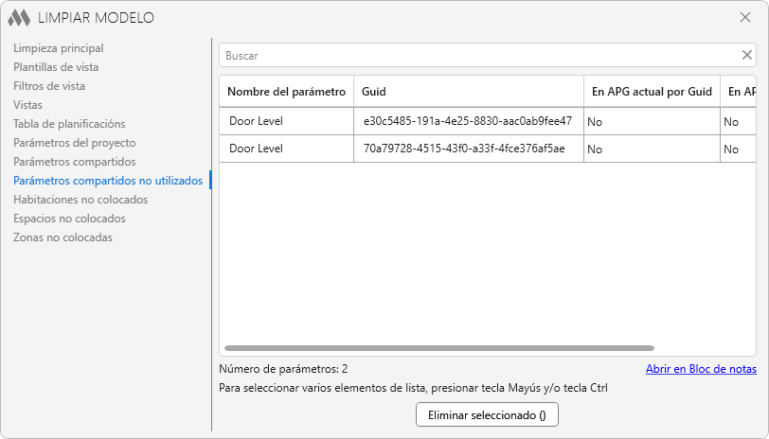Open the Vistas section
769x439 pixels.
[x=27, y=105]
